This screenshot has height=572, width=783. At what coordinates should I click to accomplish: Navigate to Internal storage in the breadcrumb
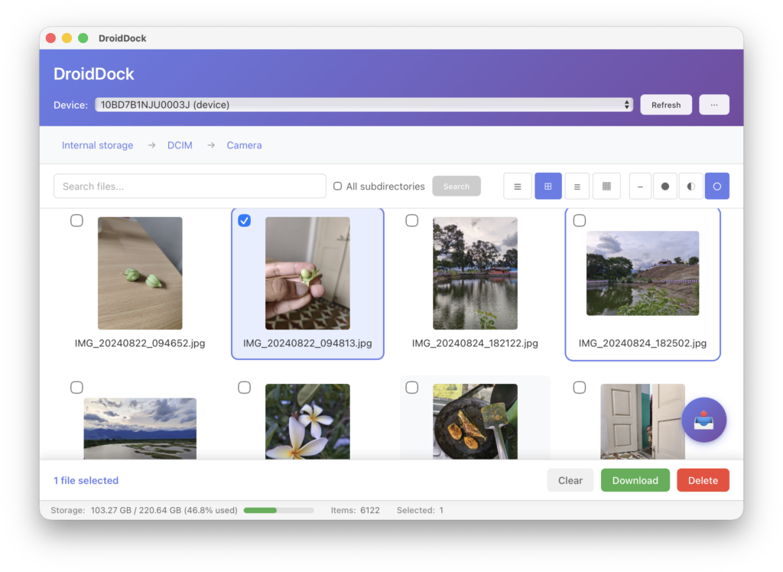[x=97, y=145]
